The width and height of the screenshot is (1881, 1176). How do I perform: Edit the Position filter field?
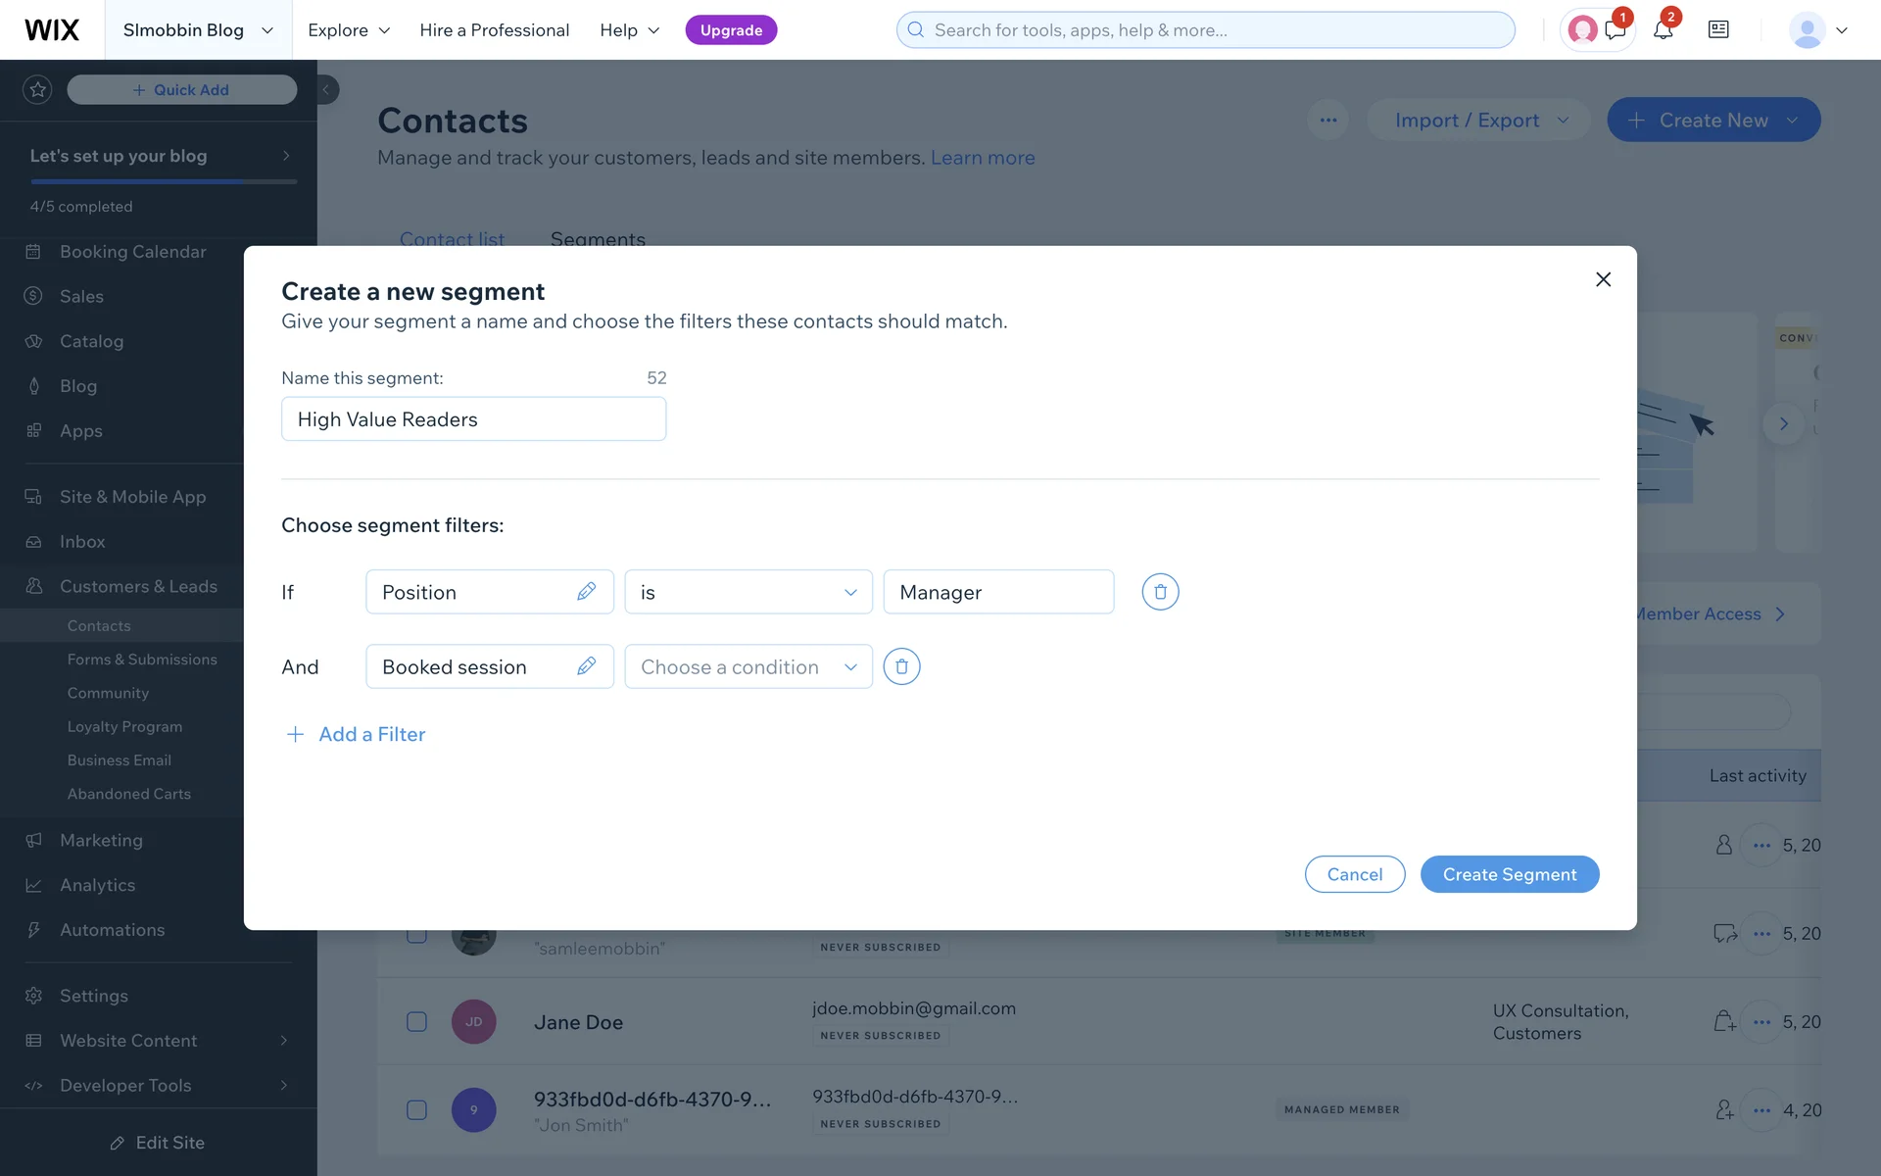tap(586, 592)
